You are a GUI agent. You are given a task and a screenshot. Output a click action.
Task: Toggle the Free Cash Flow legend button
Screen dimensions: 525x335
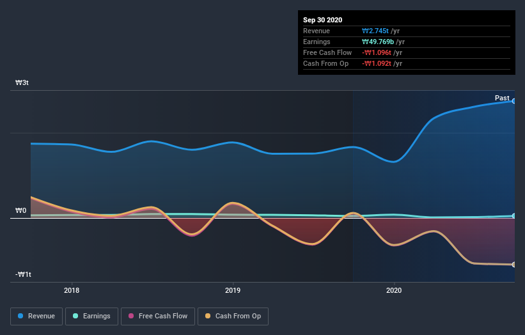158,316
